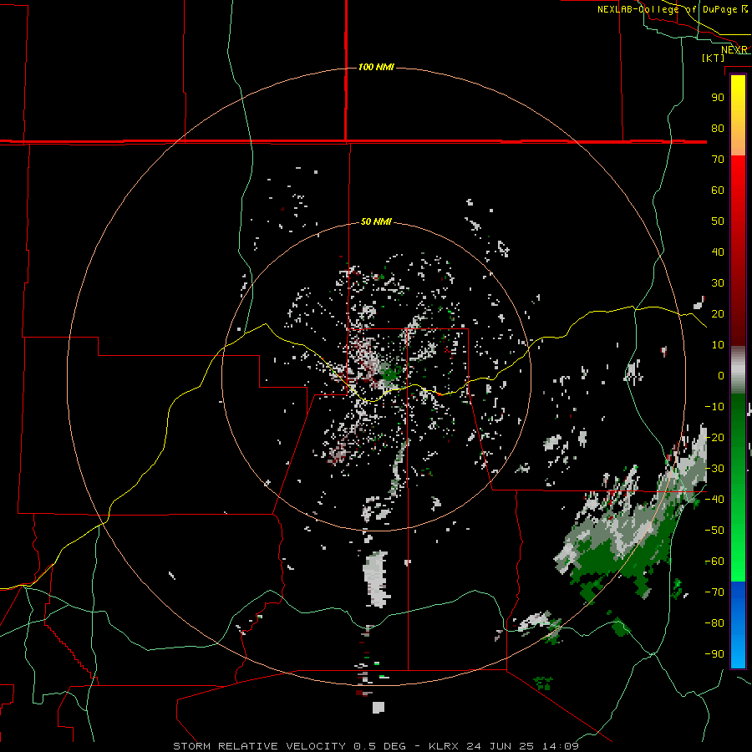752x752 pixels.
Task: Click the -60 value on the velocity scale
Action: click(714, 561)
